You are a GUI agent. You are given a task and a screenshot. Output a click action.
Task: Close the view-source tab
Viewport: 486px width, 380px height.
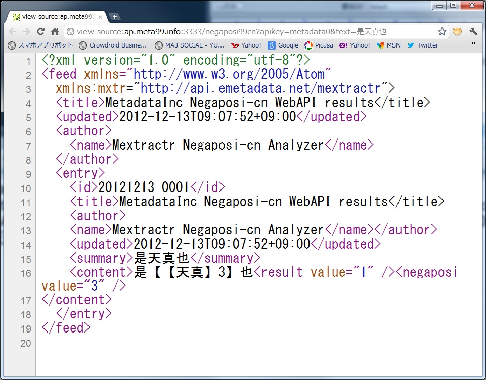(100, 17)
